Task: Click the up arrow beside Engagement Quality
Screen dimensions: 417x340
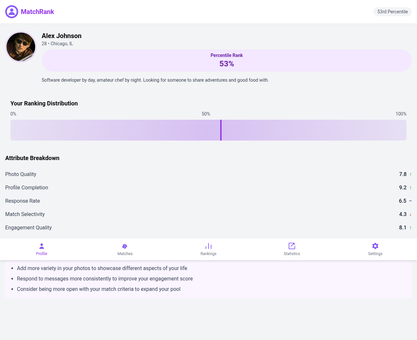Action: 410,228
